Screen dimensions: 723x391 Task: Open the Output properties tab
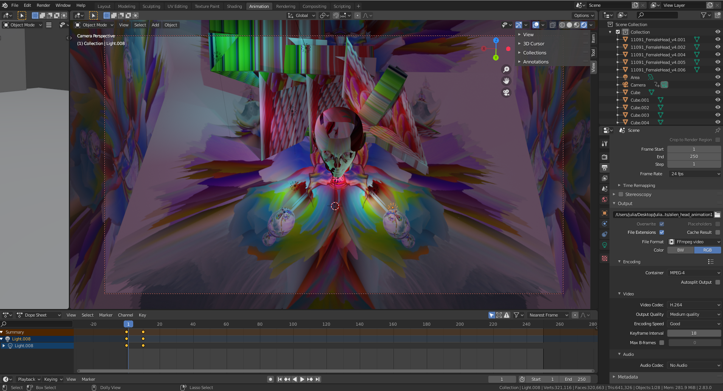click(605, 167)
